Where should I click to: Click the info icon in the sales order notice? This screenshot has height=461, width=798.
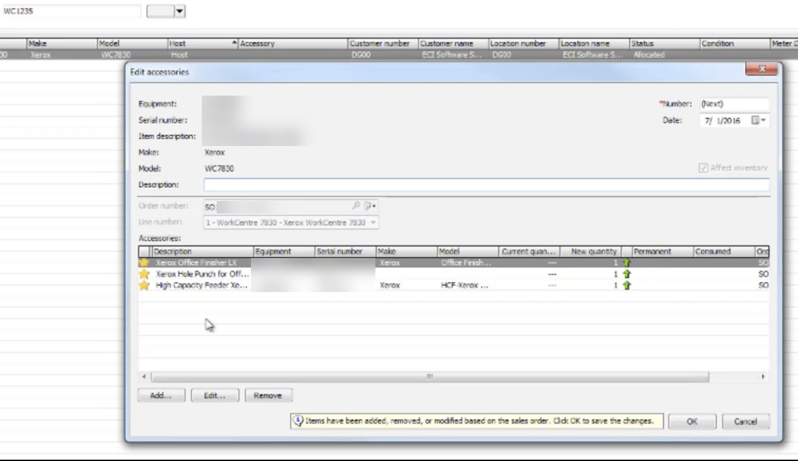click(x=298, y=421)
